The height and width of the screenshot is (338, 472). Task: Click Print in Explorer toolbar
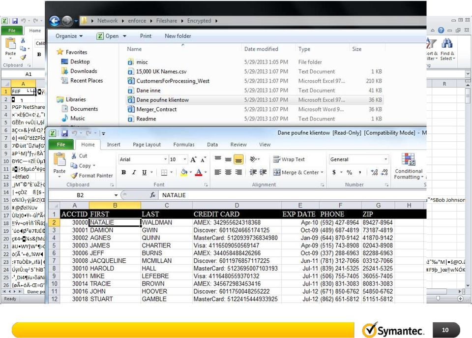click(146, 36)
